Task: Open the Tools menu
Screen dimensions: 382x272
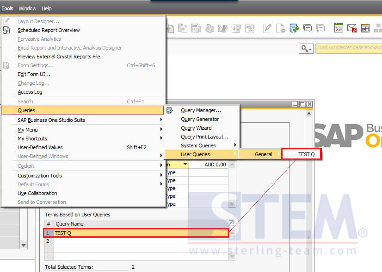Action: (x=7, y=8)
